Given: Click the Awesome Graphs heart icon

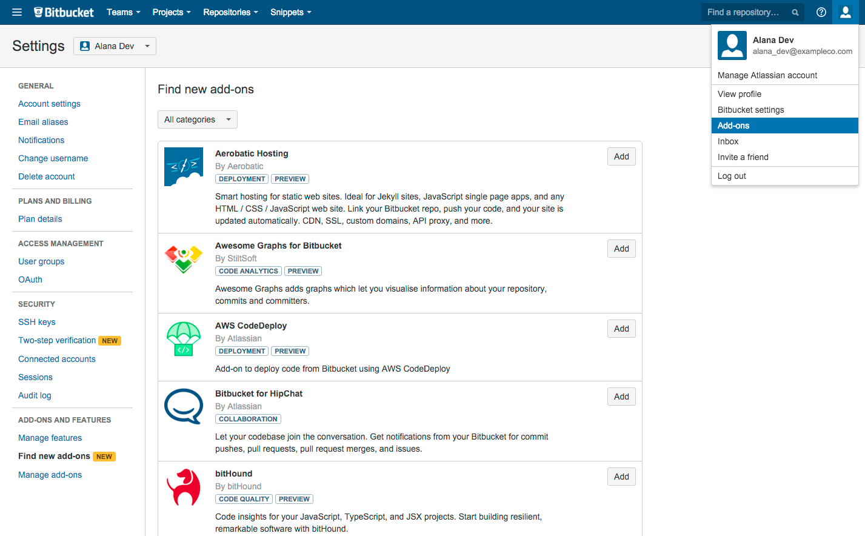Looking at the screenshot, I should 184,260.
